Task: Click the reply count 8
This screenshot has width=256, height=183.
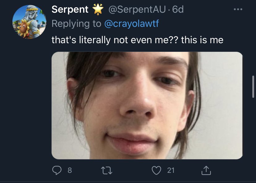Action: point(70,170)
